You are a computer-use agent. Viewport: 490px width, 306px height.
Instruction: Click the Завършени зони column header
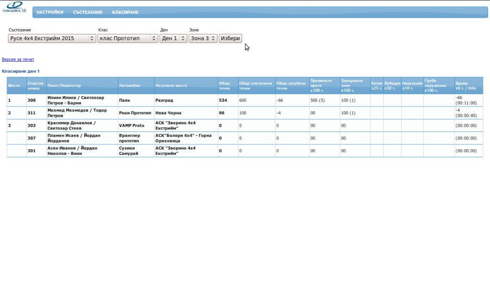(355, 86)
